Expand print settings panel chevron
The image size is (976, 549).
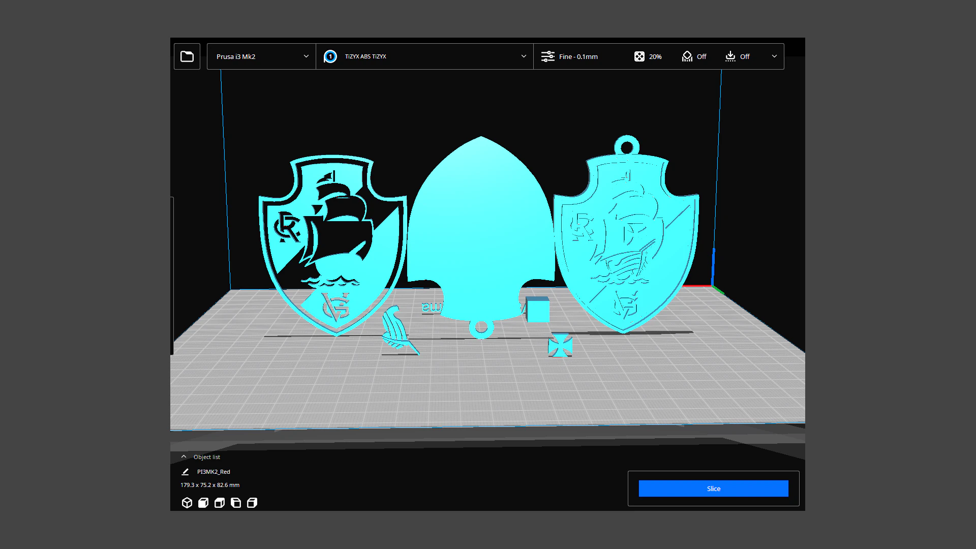pyautogui.click(x=774, y=56)
